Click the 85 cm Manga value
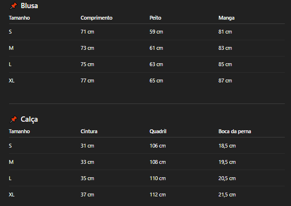 click(225, 64)
